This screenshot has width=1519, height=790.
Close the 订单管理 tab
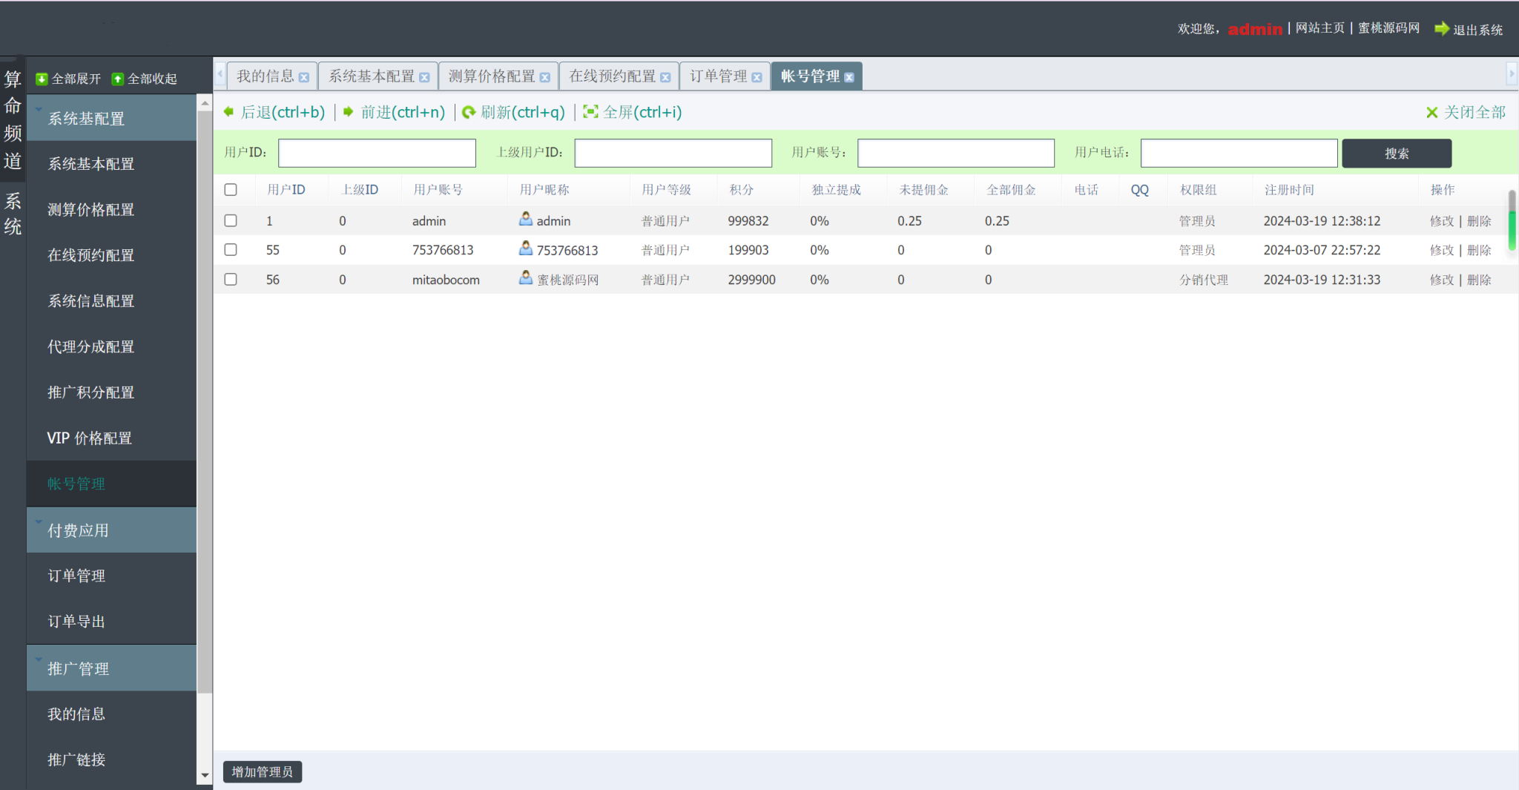(x=757, y=77)
